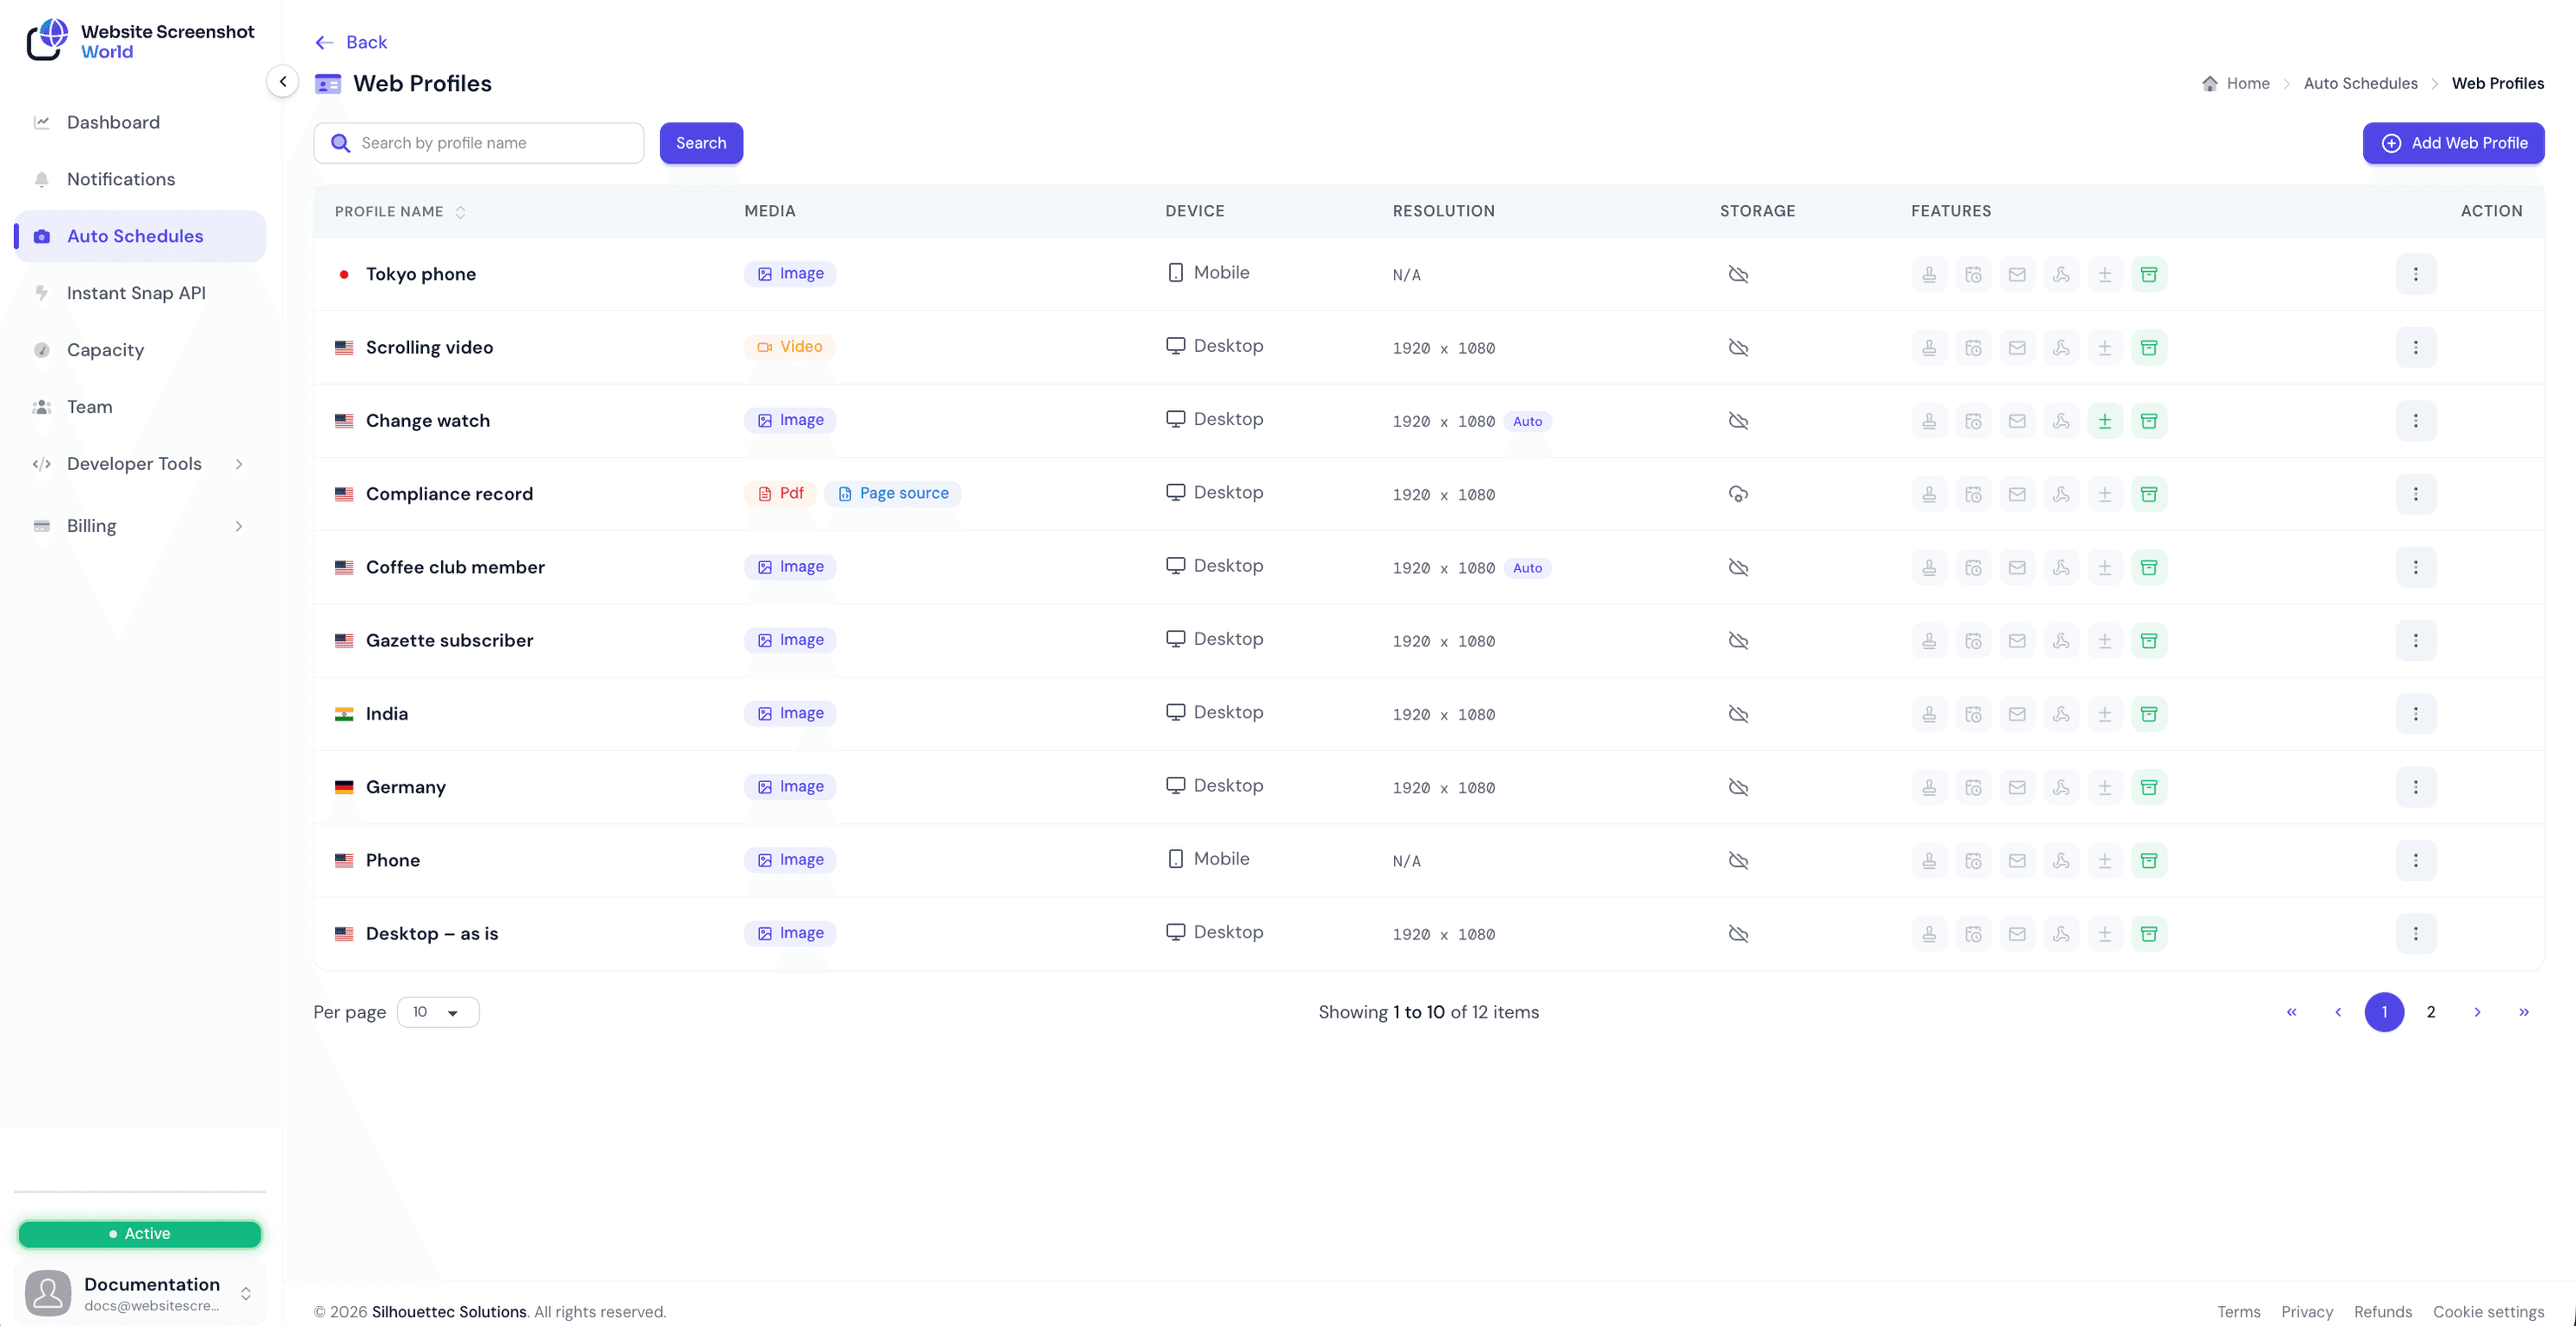Collapse the sidebar with the chevron button
This screenshot has width=2576, height=1326.
click(x=283, y=81)
